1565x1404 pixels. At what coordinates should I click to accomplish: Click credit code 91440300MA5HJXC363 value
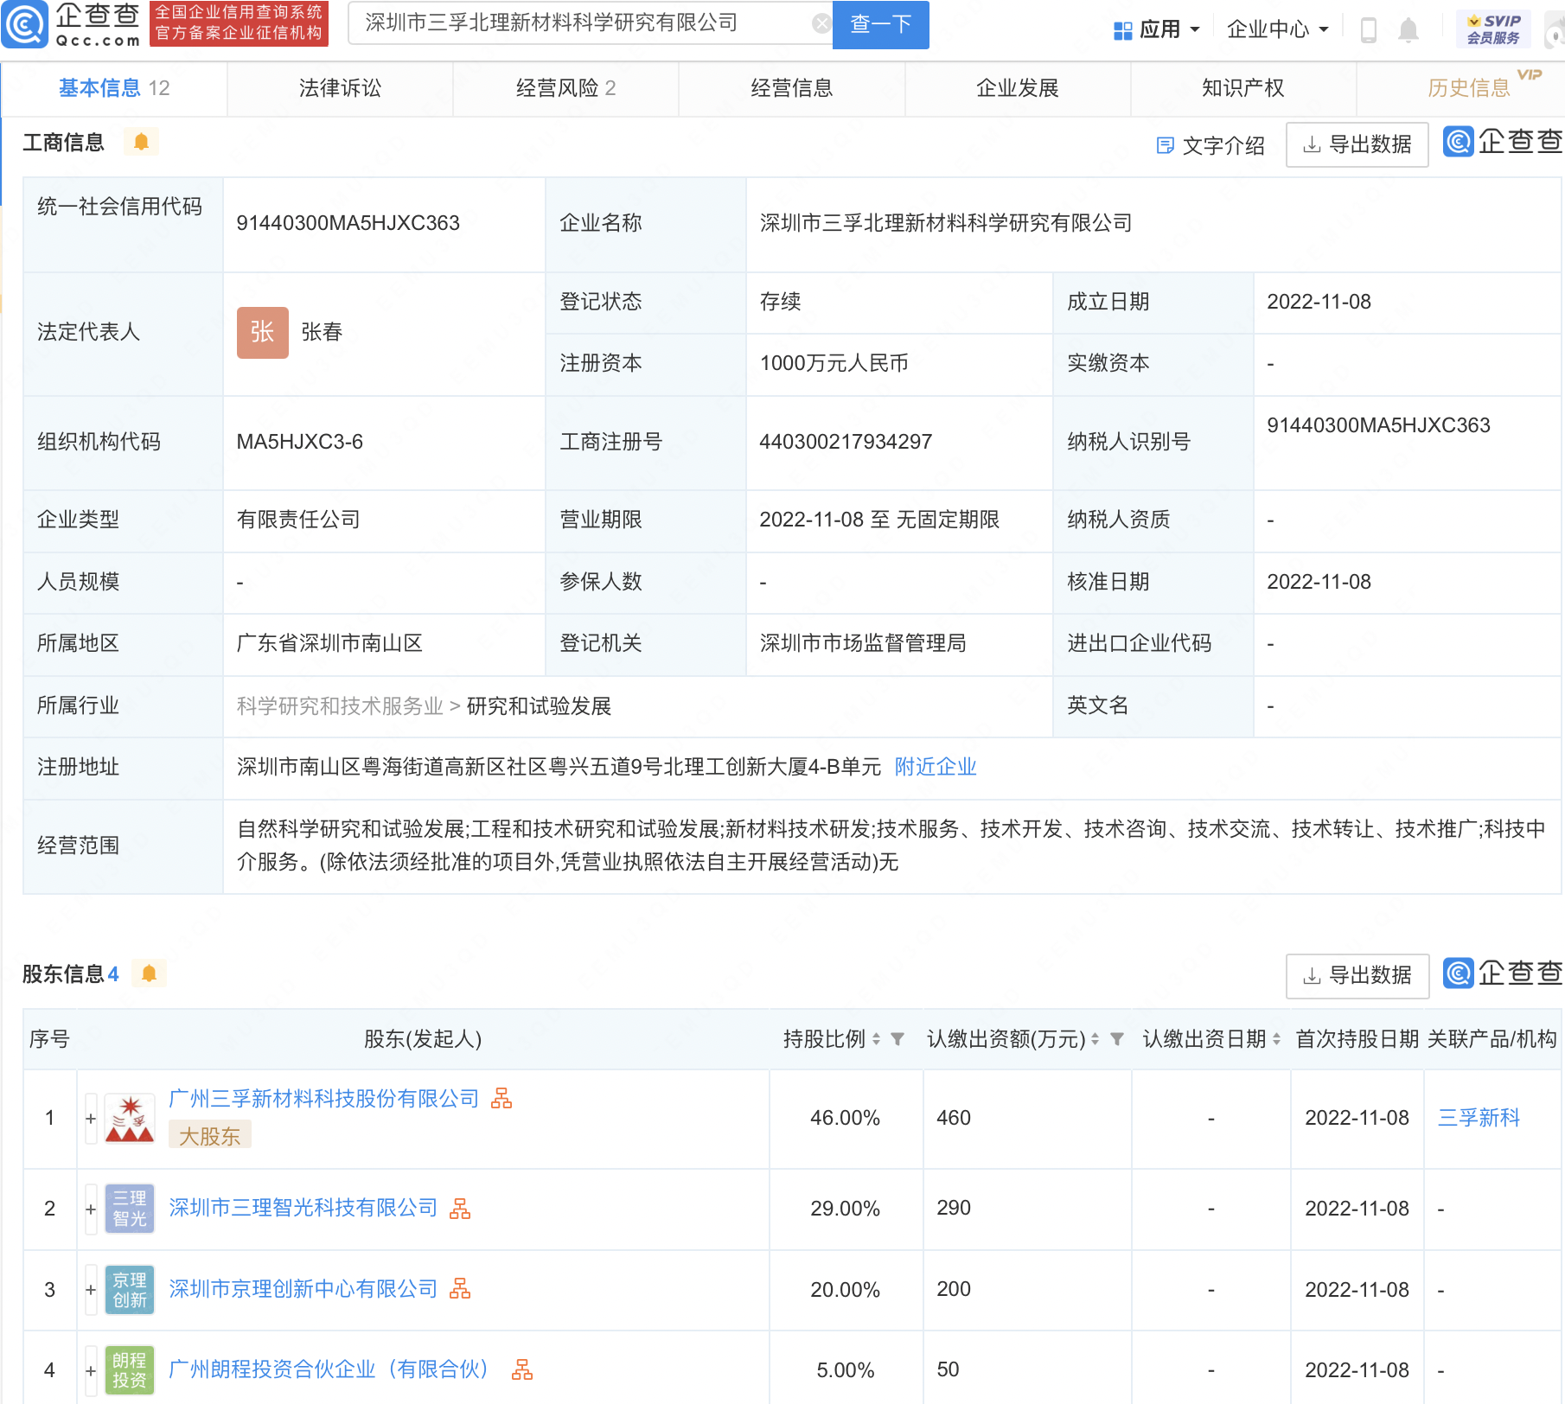click(x=348, y=223)
